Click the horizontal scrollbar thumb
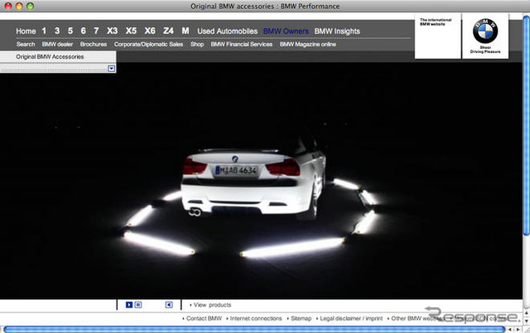The image size is (530, 333). [x=254, y=330]
